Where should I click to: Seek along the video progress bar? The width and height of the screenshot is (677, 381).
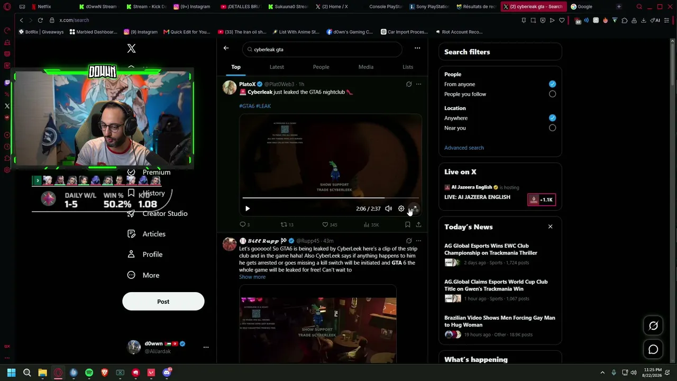pos(331,198)
